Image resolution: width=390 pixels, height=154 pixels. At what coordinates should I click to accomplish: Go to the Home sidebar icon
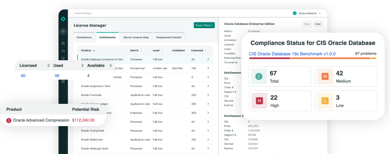pos(63,43)
